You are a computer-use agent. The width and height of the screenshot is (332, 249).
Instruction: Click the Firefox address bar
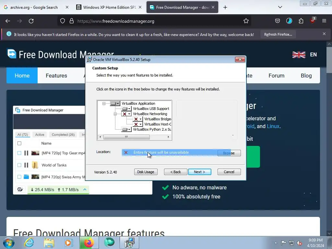point(155,21)
